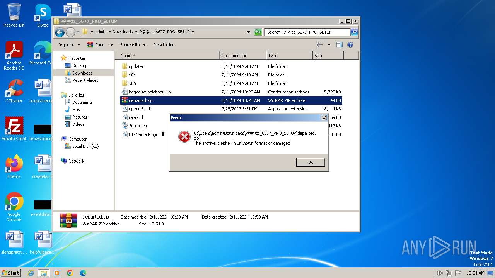Open Desktop in the navigation pane
The image size is (495, 278).
(x=80, y=66)
